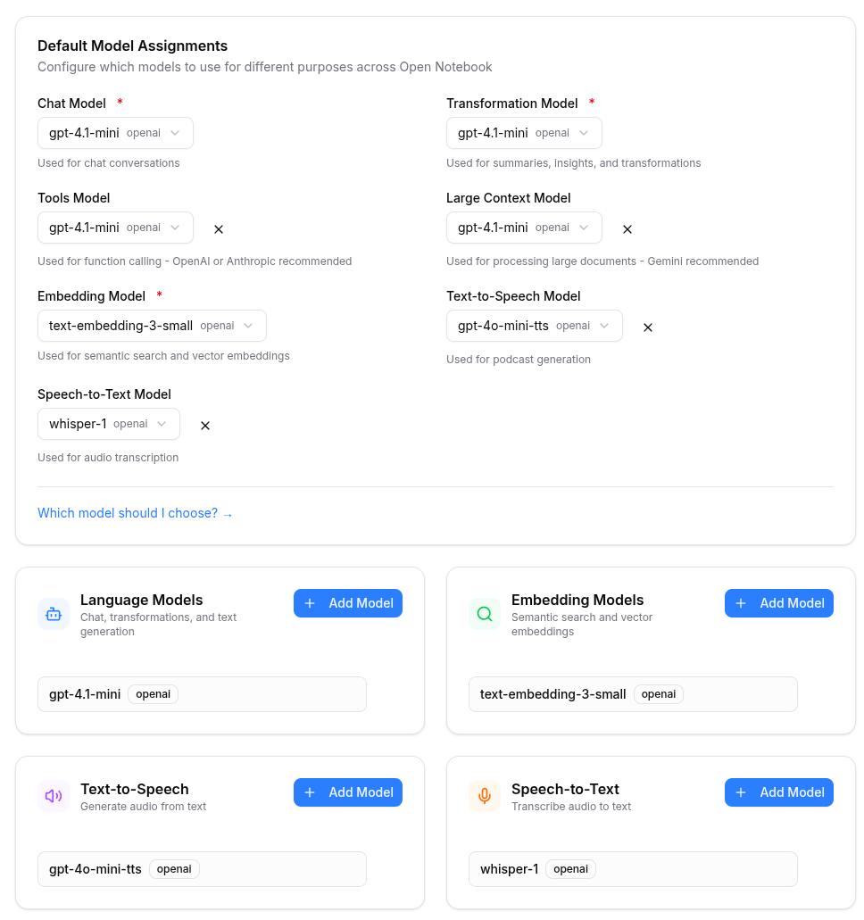Image resolution: width=864 pixels, height=920 pixels.
Task: Add Model under Embedding Models
Action: 779,603
